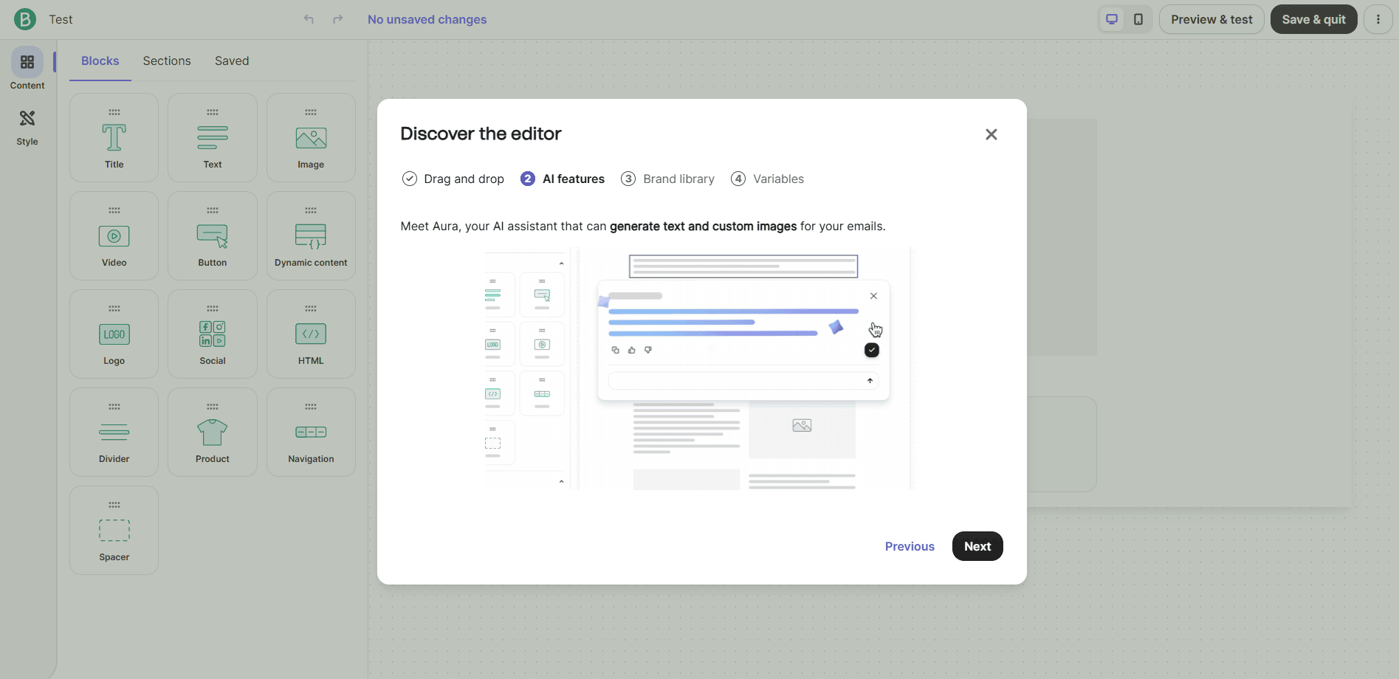This screenshot has height=679, width=1399.
Task: Pick the Navigation block
Action: tap(311, 432)
